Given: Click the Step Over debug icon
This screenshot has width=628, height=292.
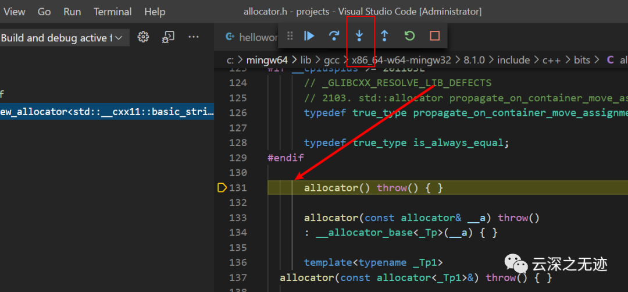Looking at the screenshot, I should [x=334, y=36].
